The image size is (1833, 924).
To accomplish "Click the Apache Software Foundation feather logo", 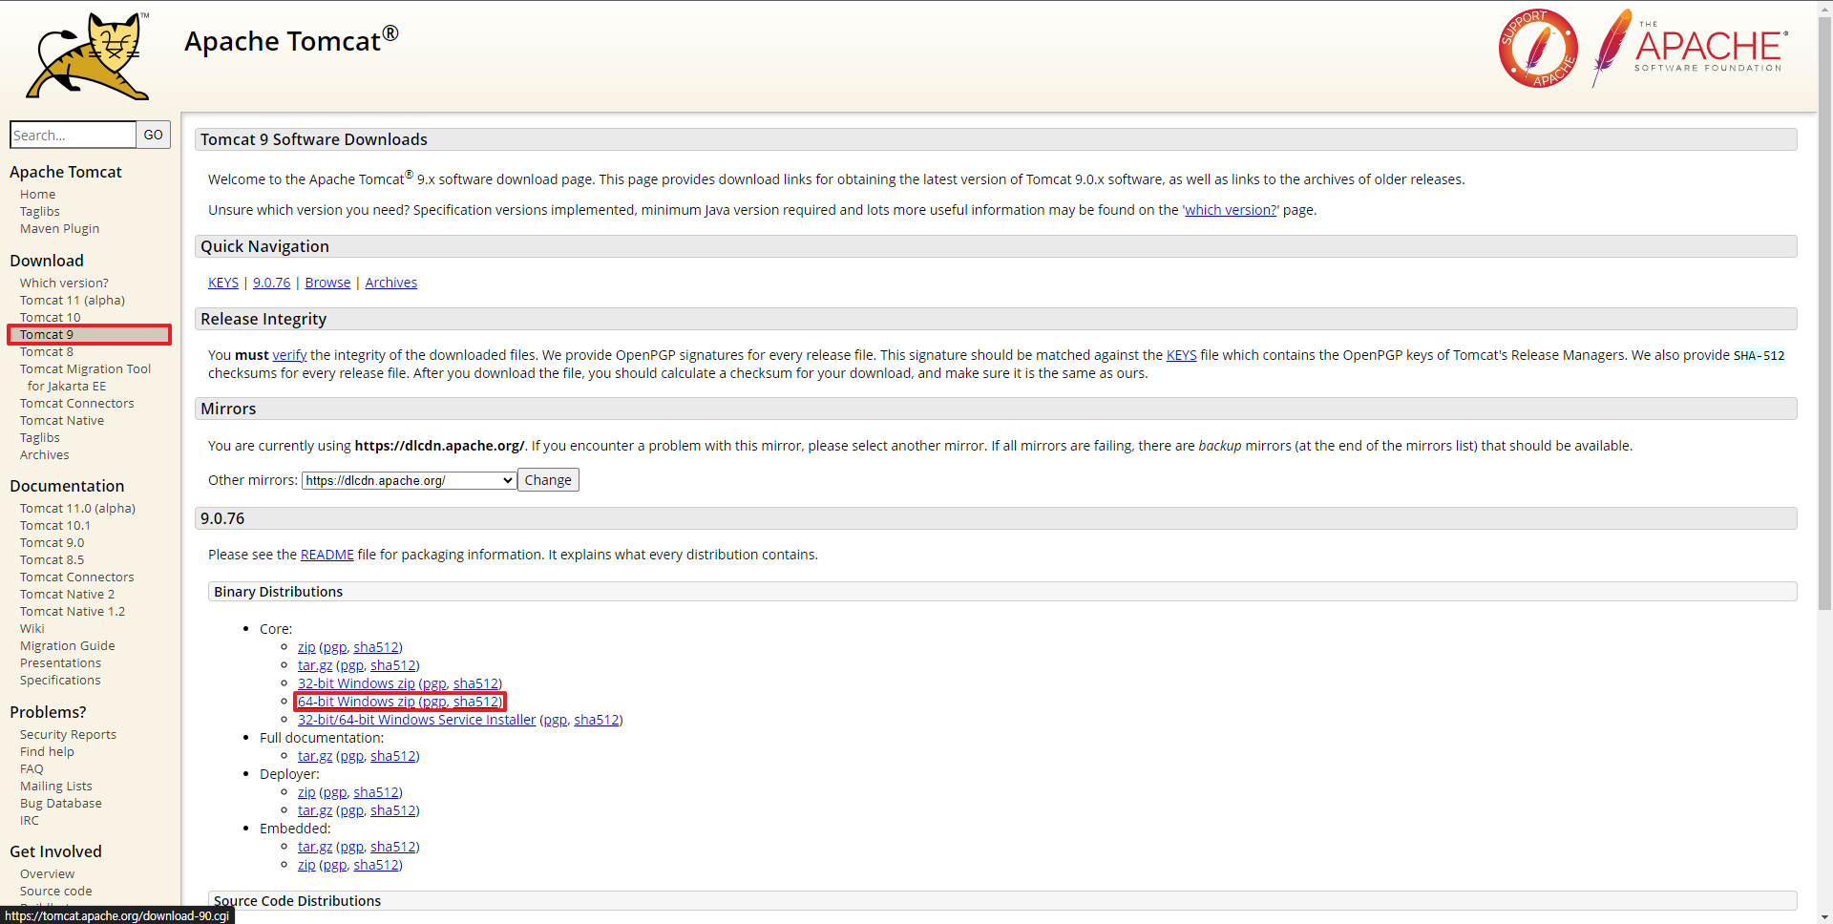I will 1690,48.
